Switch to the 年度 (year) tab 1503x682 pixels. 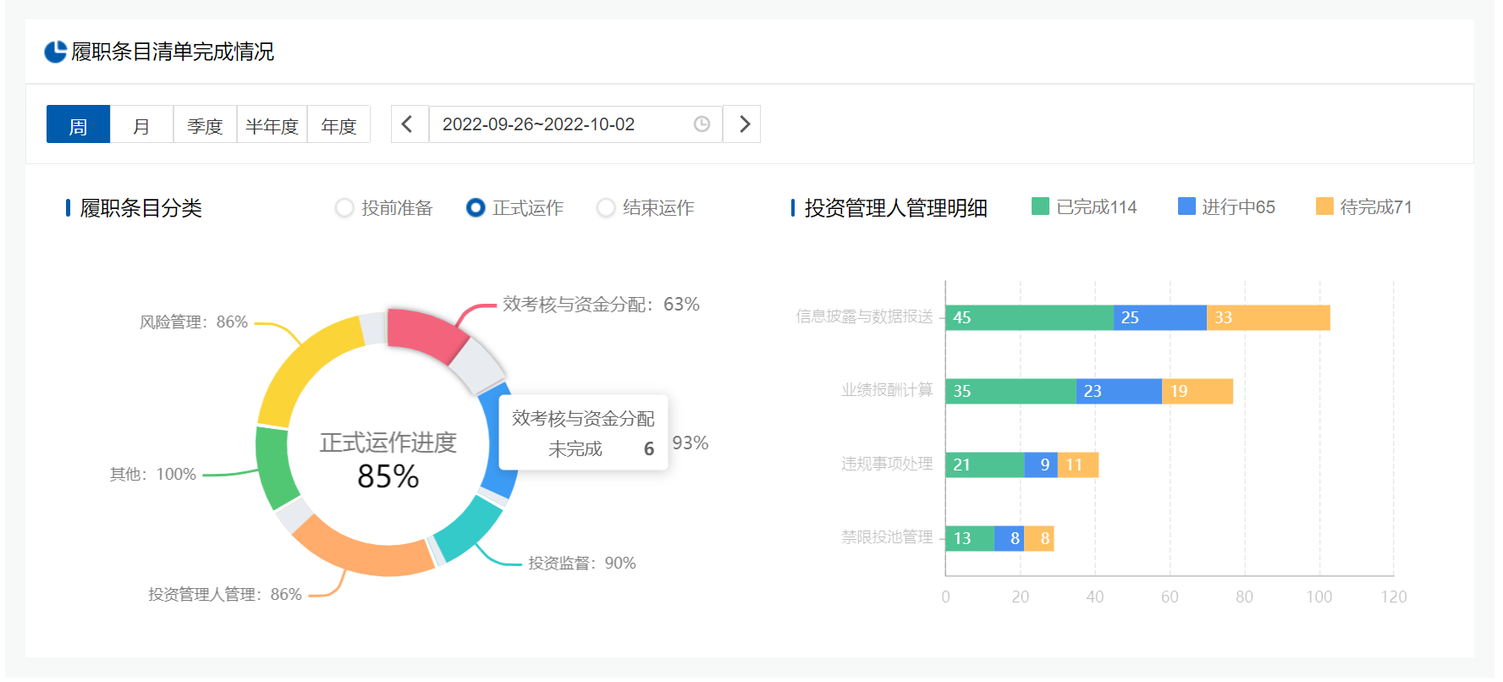click(x=339, y=124)
